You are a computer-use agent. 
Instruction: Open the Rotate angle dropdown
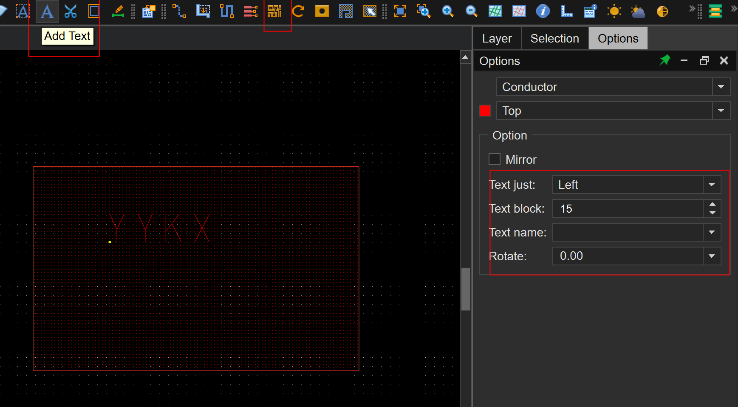pos(712,256)
